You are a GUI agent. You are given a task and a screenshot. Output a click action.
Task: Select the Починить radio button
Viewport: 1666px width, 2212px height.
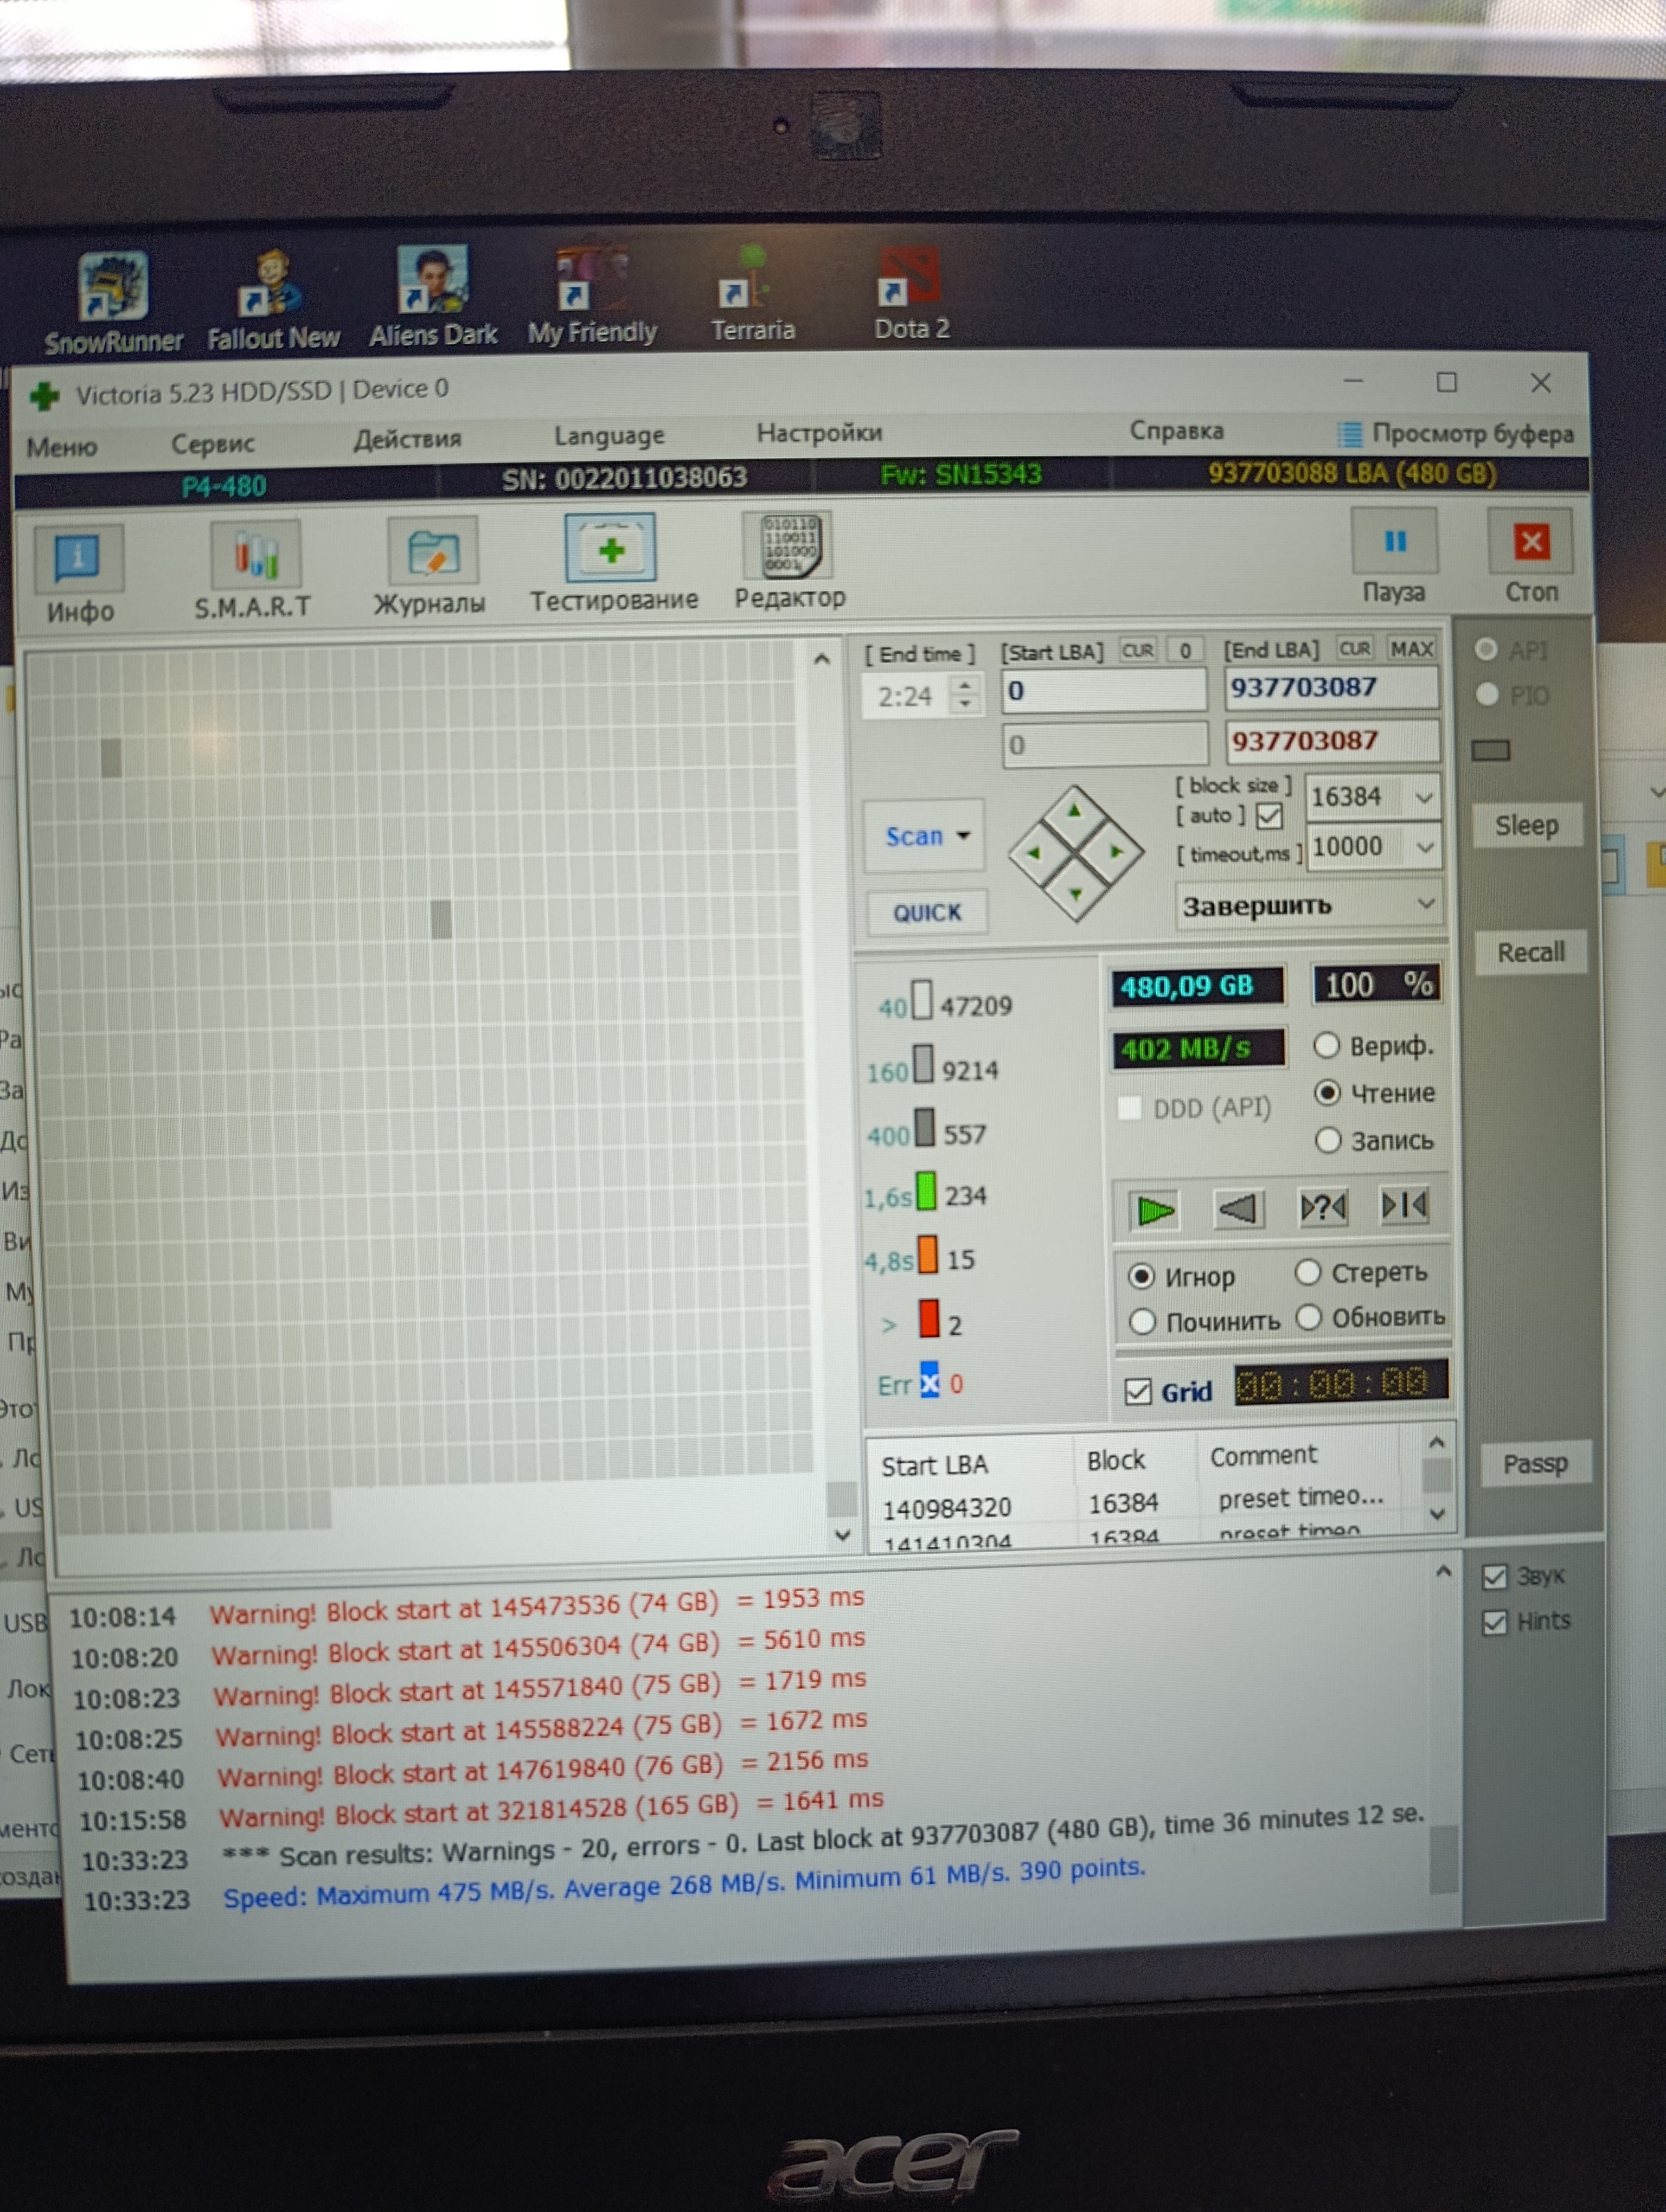(1142, 1321)
